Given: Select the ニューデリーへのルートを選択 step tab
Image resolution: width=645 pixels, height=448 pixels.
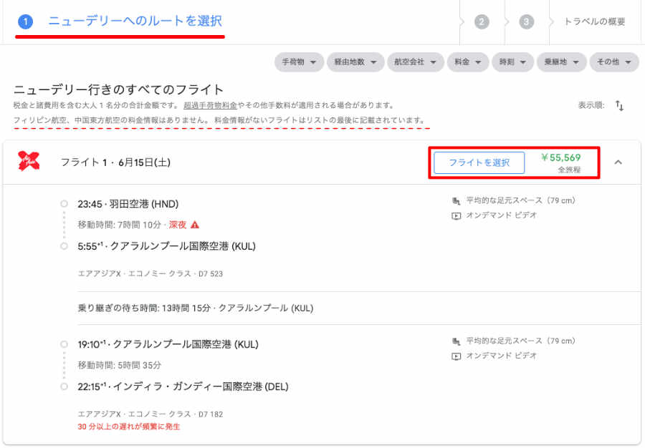Looking at the screenshot, I should click(x=135, y=21).
